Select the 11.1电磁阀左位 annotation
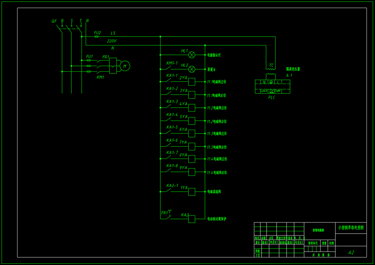 (217, 82)
